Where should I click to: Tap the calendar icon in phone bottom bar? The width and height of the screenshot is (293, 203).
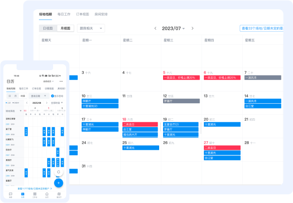22,194
